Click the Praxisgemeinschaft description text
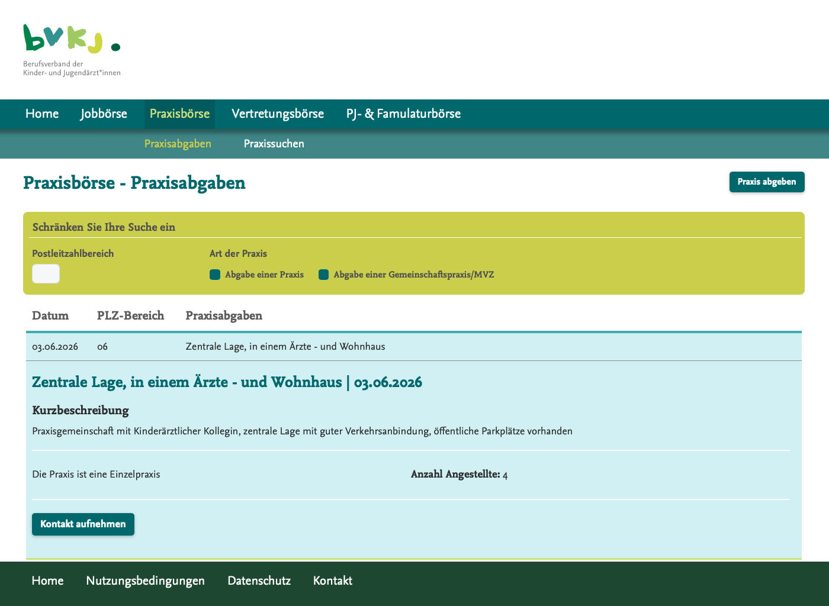This screenshot has width=829, height=606. 302,431
